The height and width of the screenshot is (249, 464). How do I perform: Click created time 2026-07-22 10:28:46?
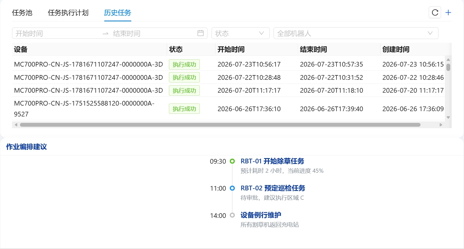coord(413,77)
